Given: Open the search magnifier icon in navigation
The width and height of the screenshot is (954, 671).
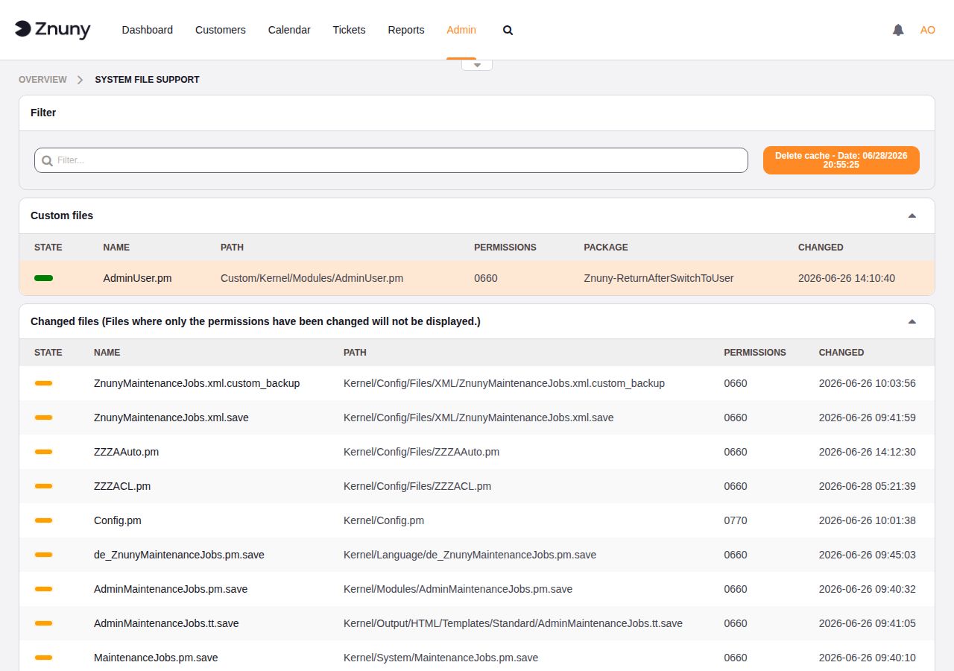Looking at the screenshot, I should click(508, 31).
